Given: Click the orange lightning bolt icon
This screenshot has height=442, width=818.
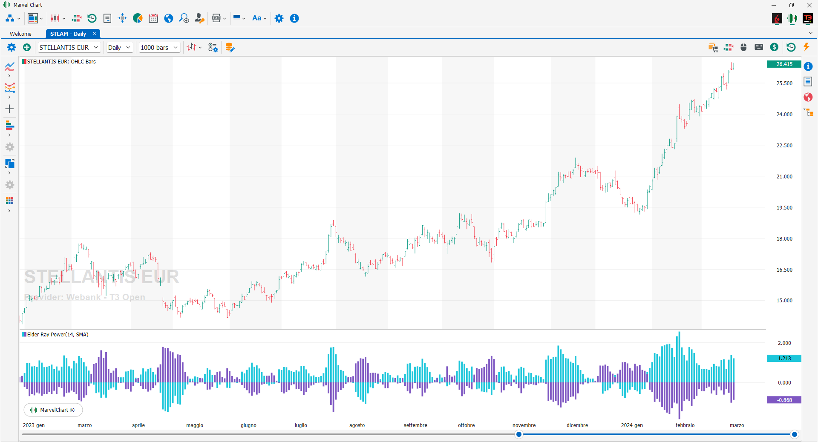Looking at the screenshot, I should [x=806, y=47].
